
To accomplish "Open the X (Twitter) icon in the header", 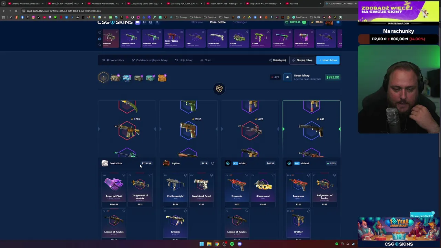I will 157,22.
